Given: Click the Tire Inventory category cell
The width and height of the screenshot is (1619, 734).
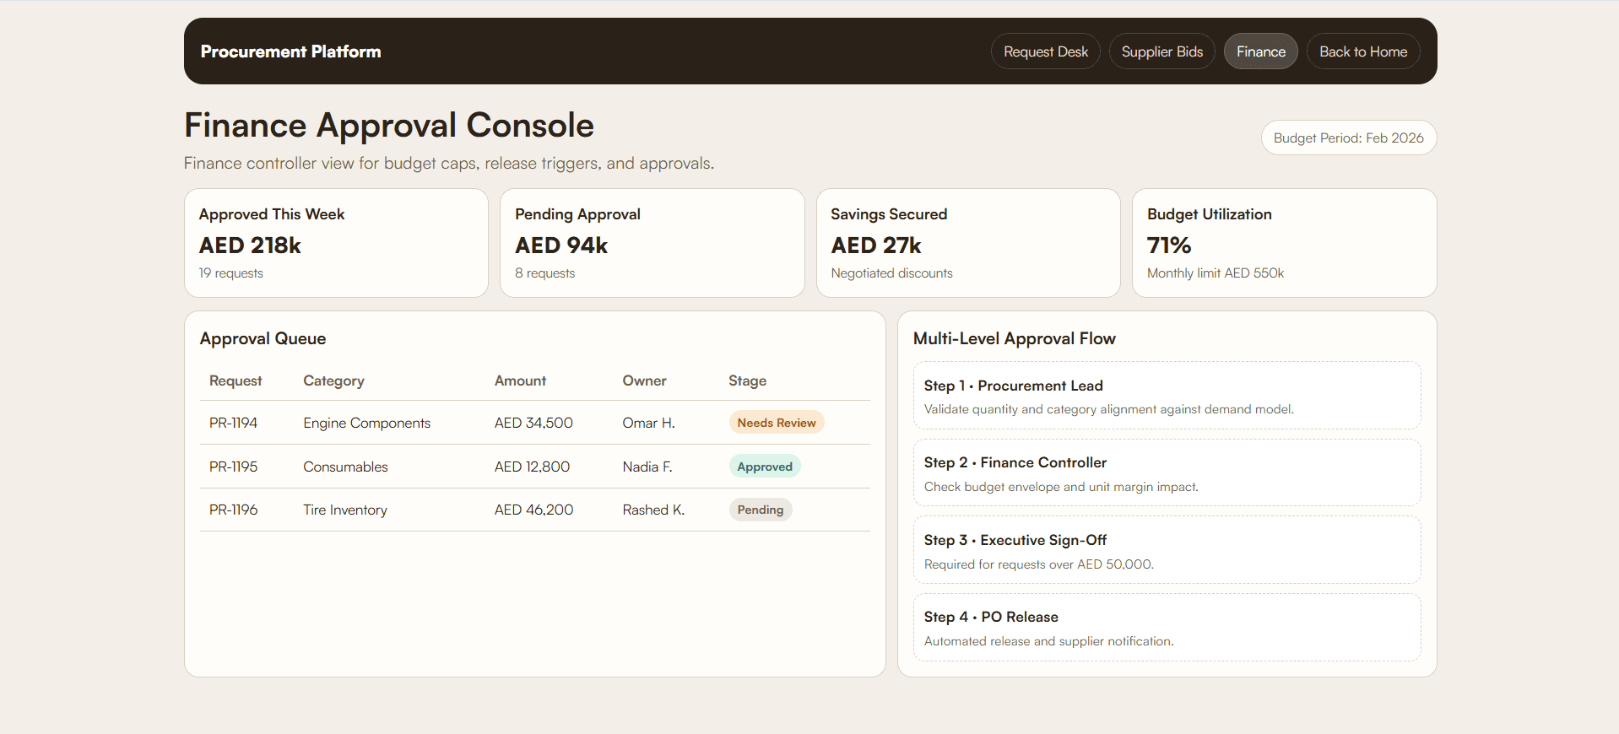Looking at the screenshot, I should (344, 510).
